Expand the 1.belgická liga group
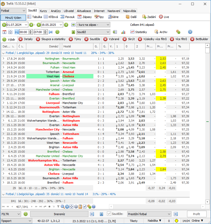The height and width of the screenshot is (224, 211). point(3,194)
